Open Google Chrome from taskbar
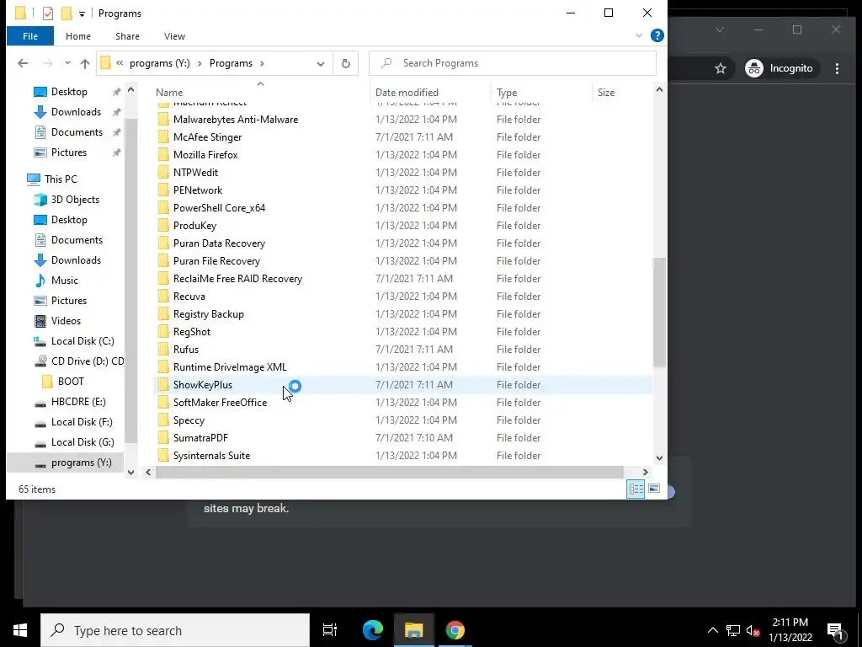862x647 pixels. tap(455, 630)
